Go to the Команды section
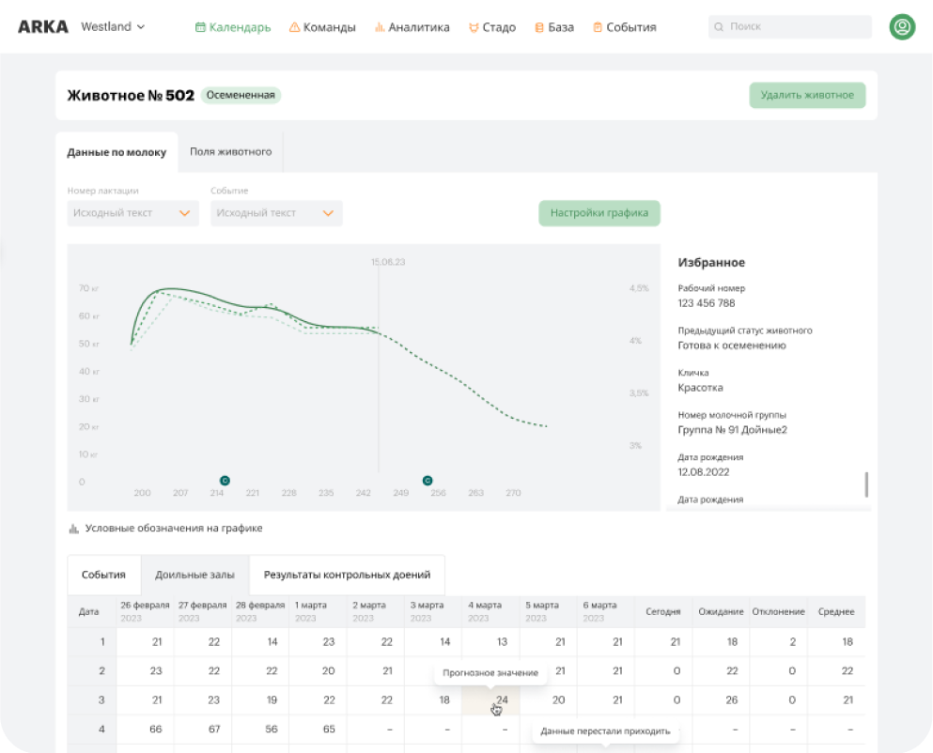The height and width of the screenshot is (753, 933). (322, 27)
